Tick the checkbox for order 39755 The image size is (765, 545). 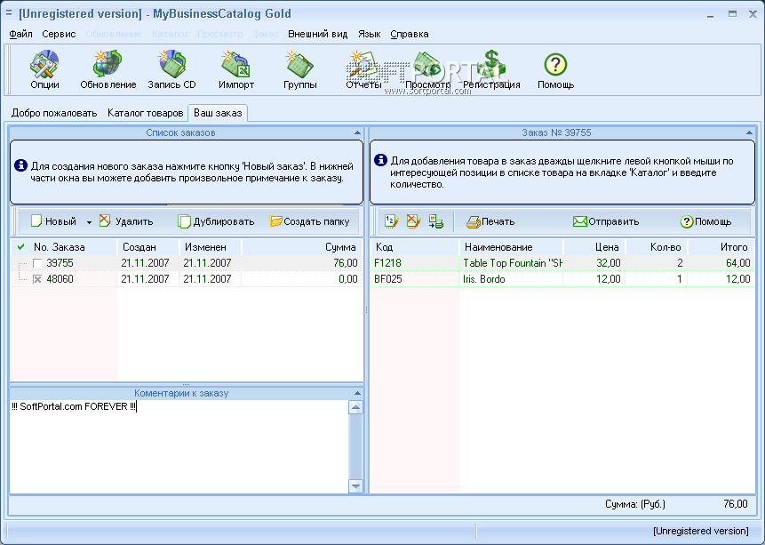click(x=37, y=263)
